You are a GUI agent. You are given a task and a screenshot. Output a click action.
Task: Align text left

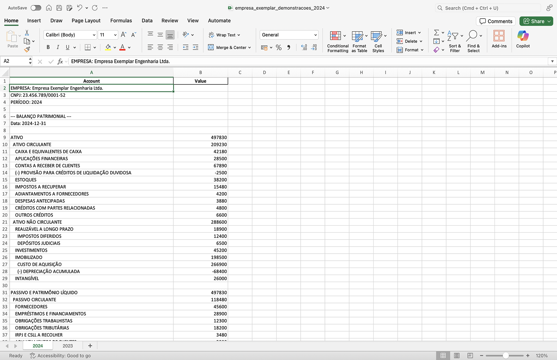pos(150,47)
